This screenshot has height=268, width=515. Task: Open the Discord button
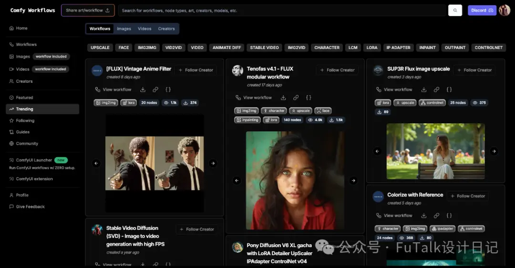pyautogui.click(x=482, y=10)
